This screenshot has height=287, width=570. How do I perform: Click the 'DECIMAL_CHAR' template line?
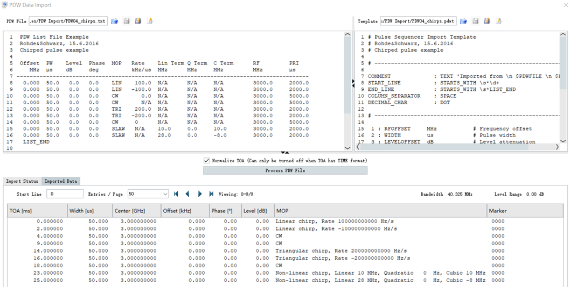(x=409, y=103)
